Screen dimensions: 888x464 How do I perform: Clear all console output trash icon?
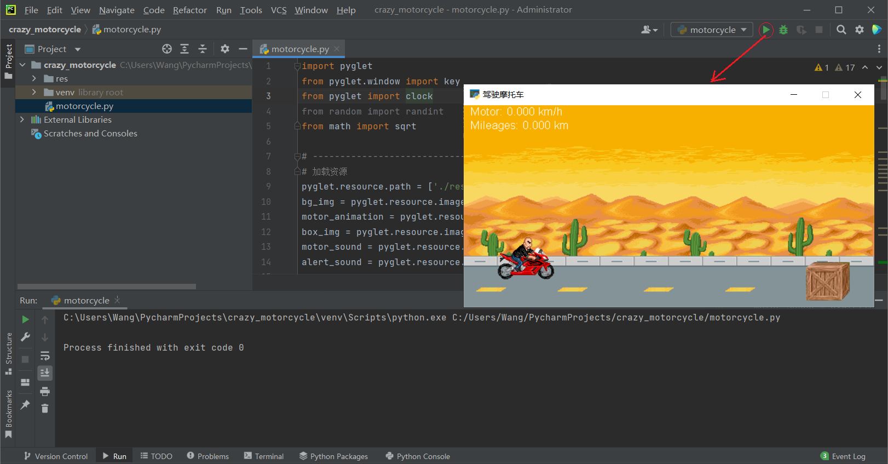pyautogui.click(x=45, y=409)
